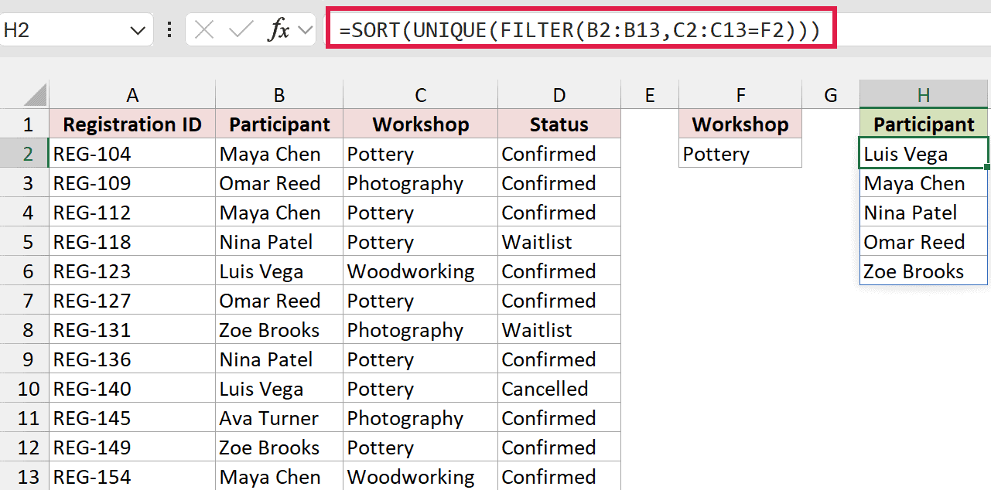Click the Workshop header in column F
The width and height of the screenshot is (991, 490).
click(x=740, y=124)
